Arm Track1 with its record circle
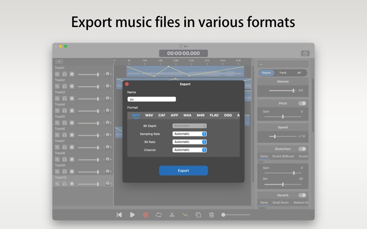Image resolution: width=367 pixels, height=229 pixels. (72, 74)
